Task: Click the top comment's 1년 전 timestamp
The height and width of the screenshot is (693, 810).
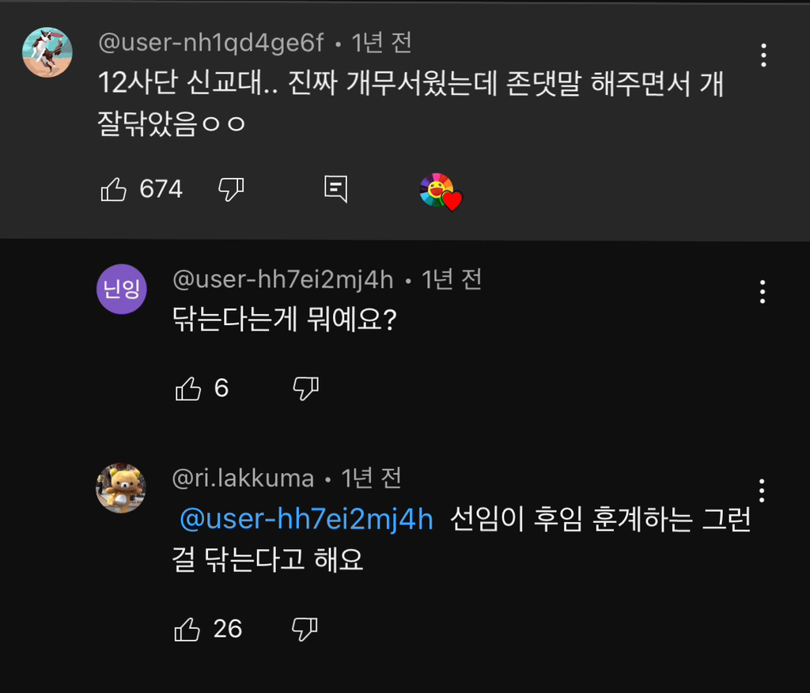Action: coord(382,43)
